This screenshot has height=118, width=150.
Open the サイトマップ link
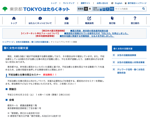(69, 3)
